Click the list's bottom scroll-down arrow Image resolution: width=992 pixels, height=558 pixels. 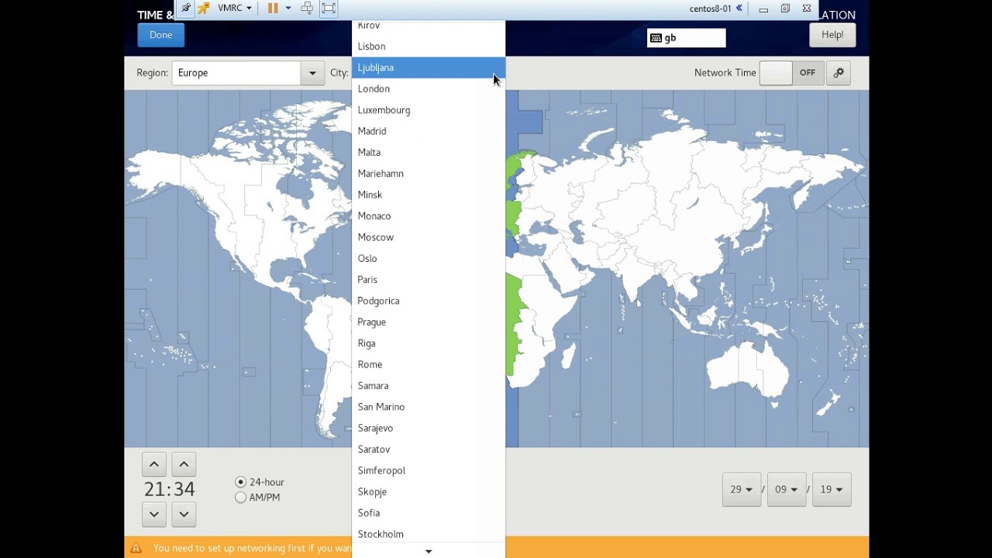tap(429, 551)
